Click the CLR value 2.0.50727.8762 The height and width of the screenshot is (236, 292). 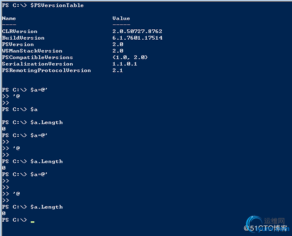pyautogui.click(x=137, y=32)
